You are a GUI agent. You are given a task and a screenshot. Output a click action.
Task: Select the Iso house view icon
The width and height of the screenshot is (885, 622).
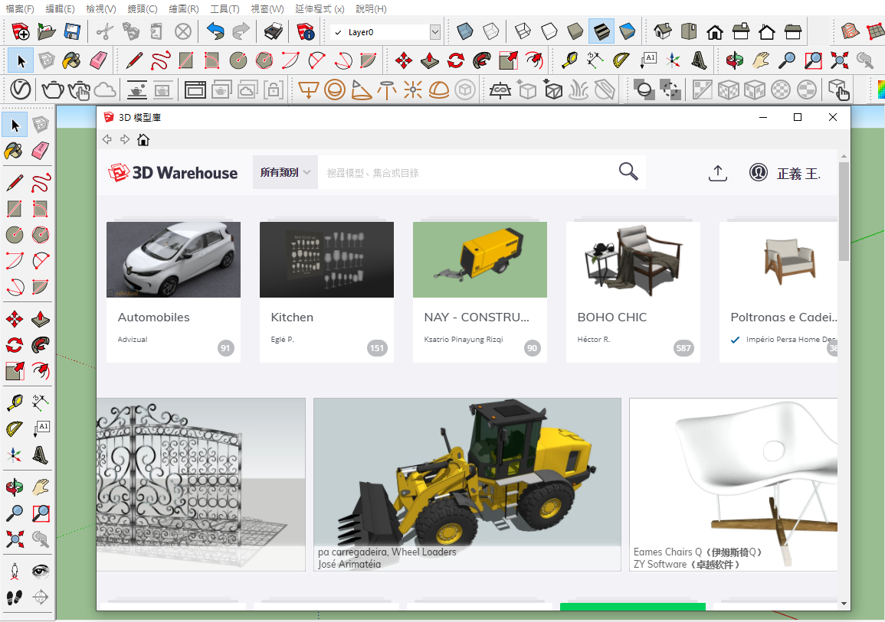[663, 31]
